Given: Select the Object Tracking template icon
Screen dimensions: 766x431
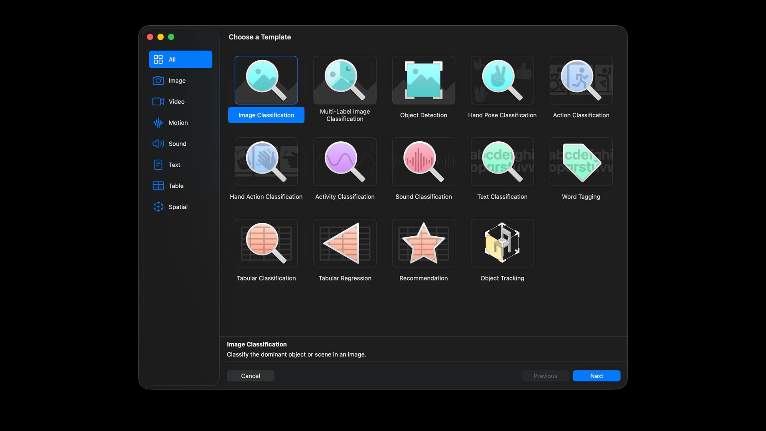Looking at the screenshot, I should click(x=502, y=243).
